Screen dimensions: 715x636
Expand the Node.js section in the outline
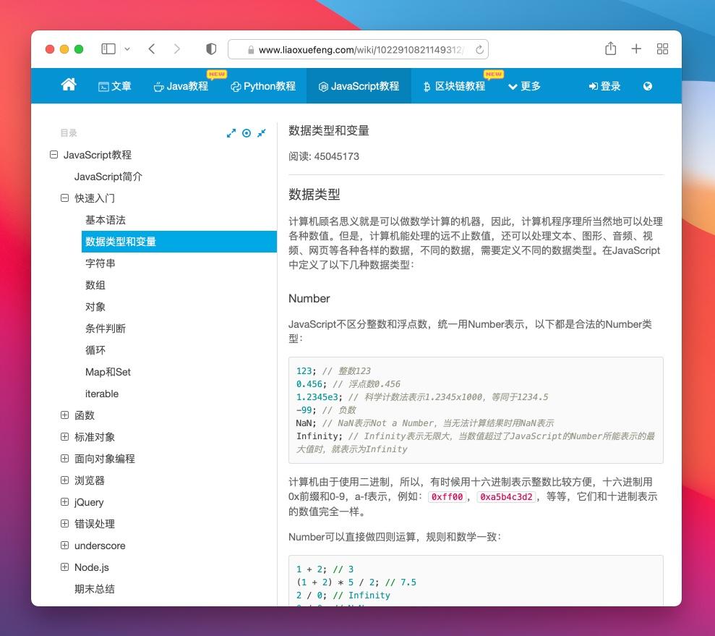tap(65, 567)
